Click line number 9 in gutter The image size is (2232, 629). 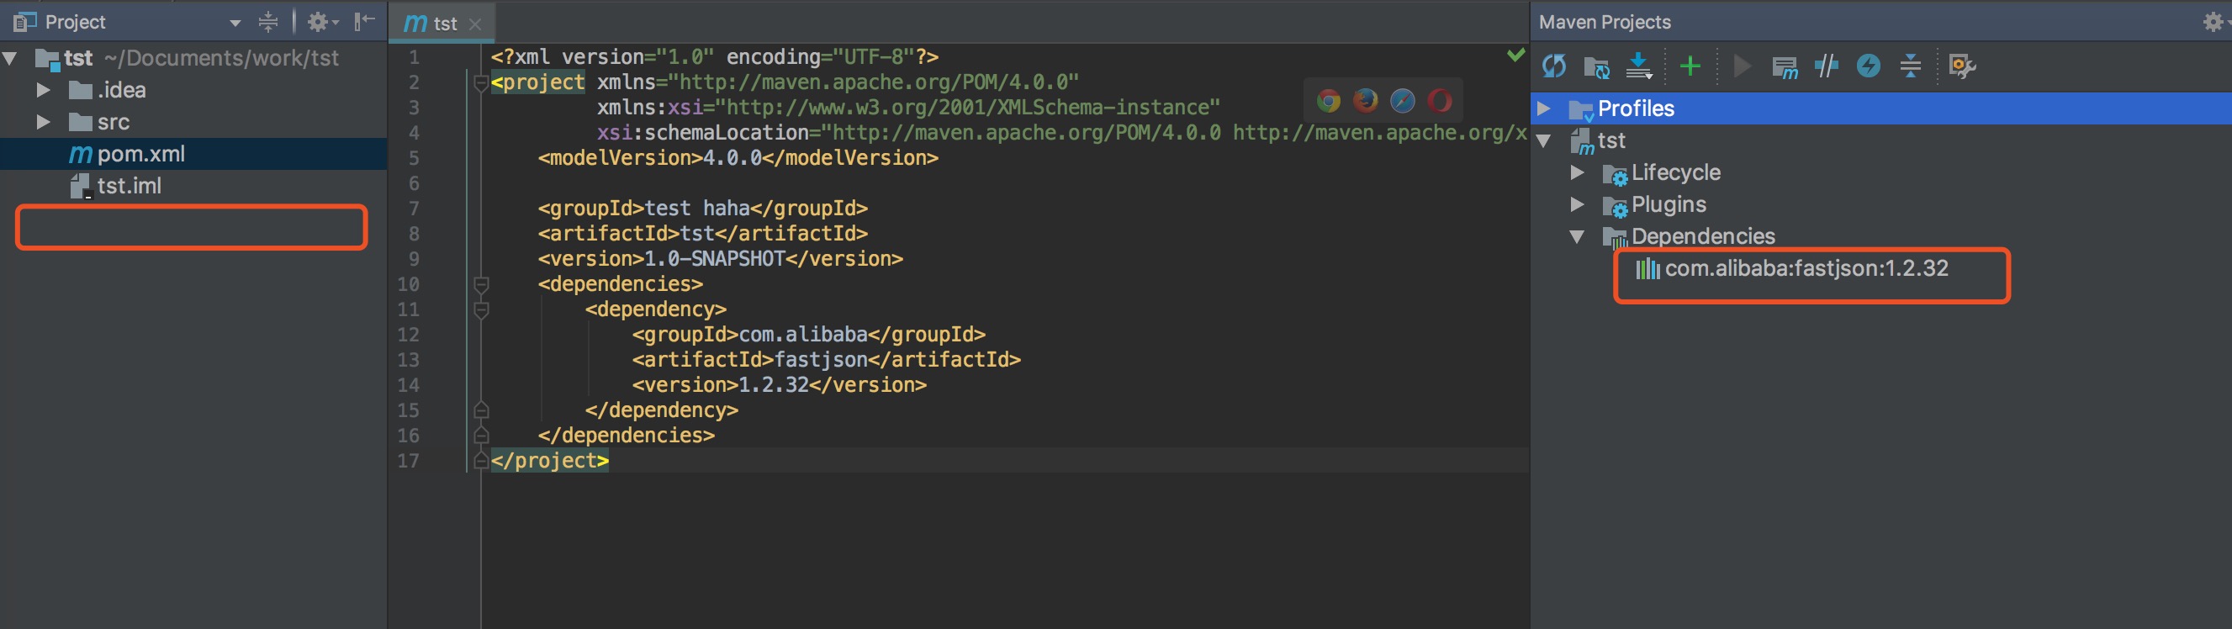(413, 259)
